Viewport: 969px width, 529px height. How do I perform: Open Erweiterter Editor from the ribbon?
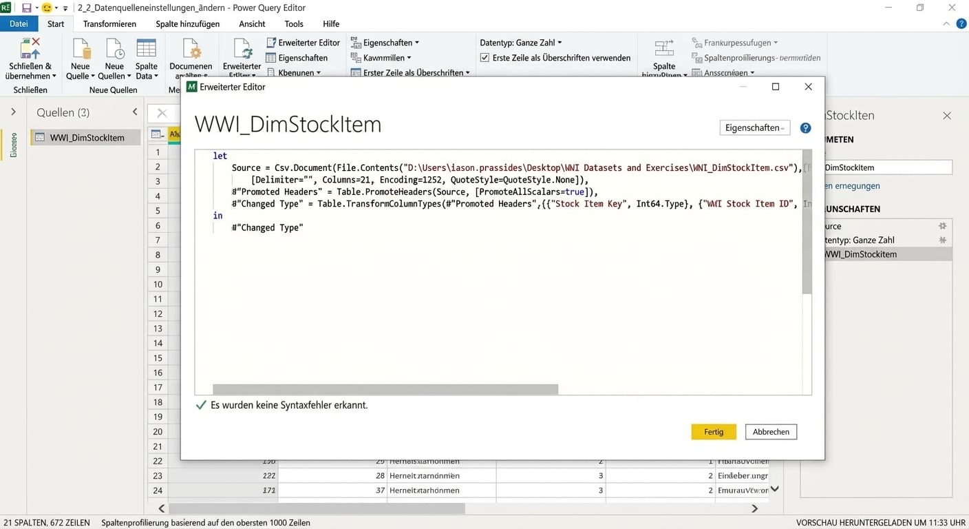[x=303, y=43]
